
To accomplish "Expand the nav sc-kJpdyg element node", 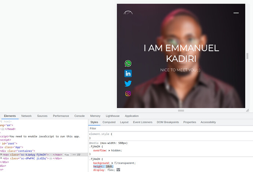I will click(1, 154).
